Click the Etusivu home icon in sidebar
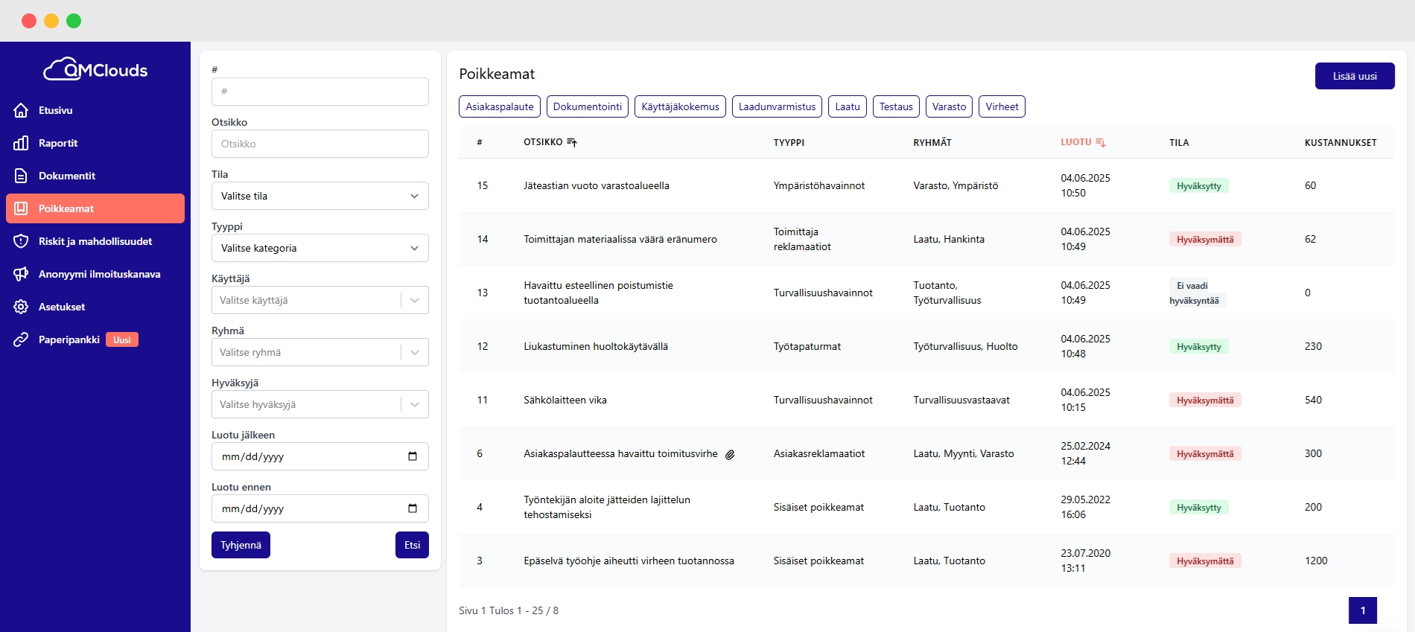The height and width of the screenshot is (632, 1415). point(21,110)
